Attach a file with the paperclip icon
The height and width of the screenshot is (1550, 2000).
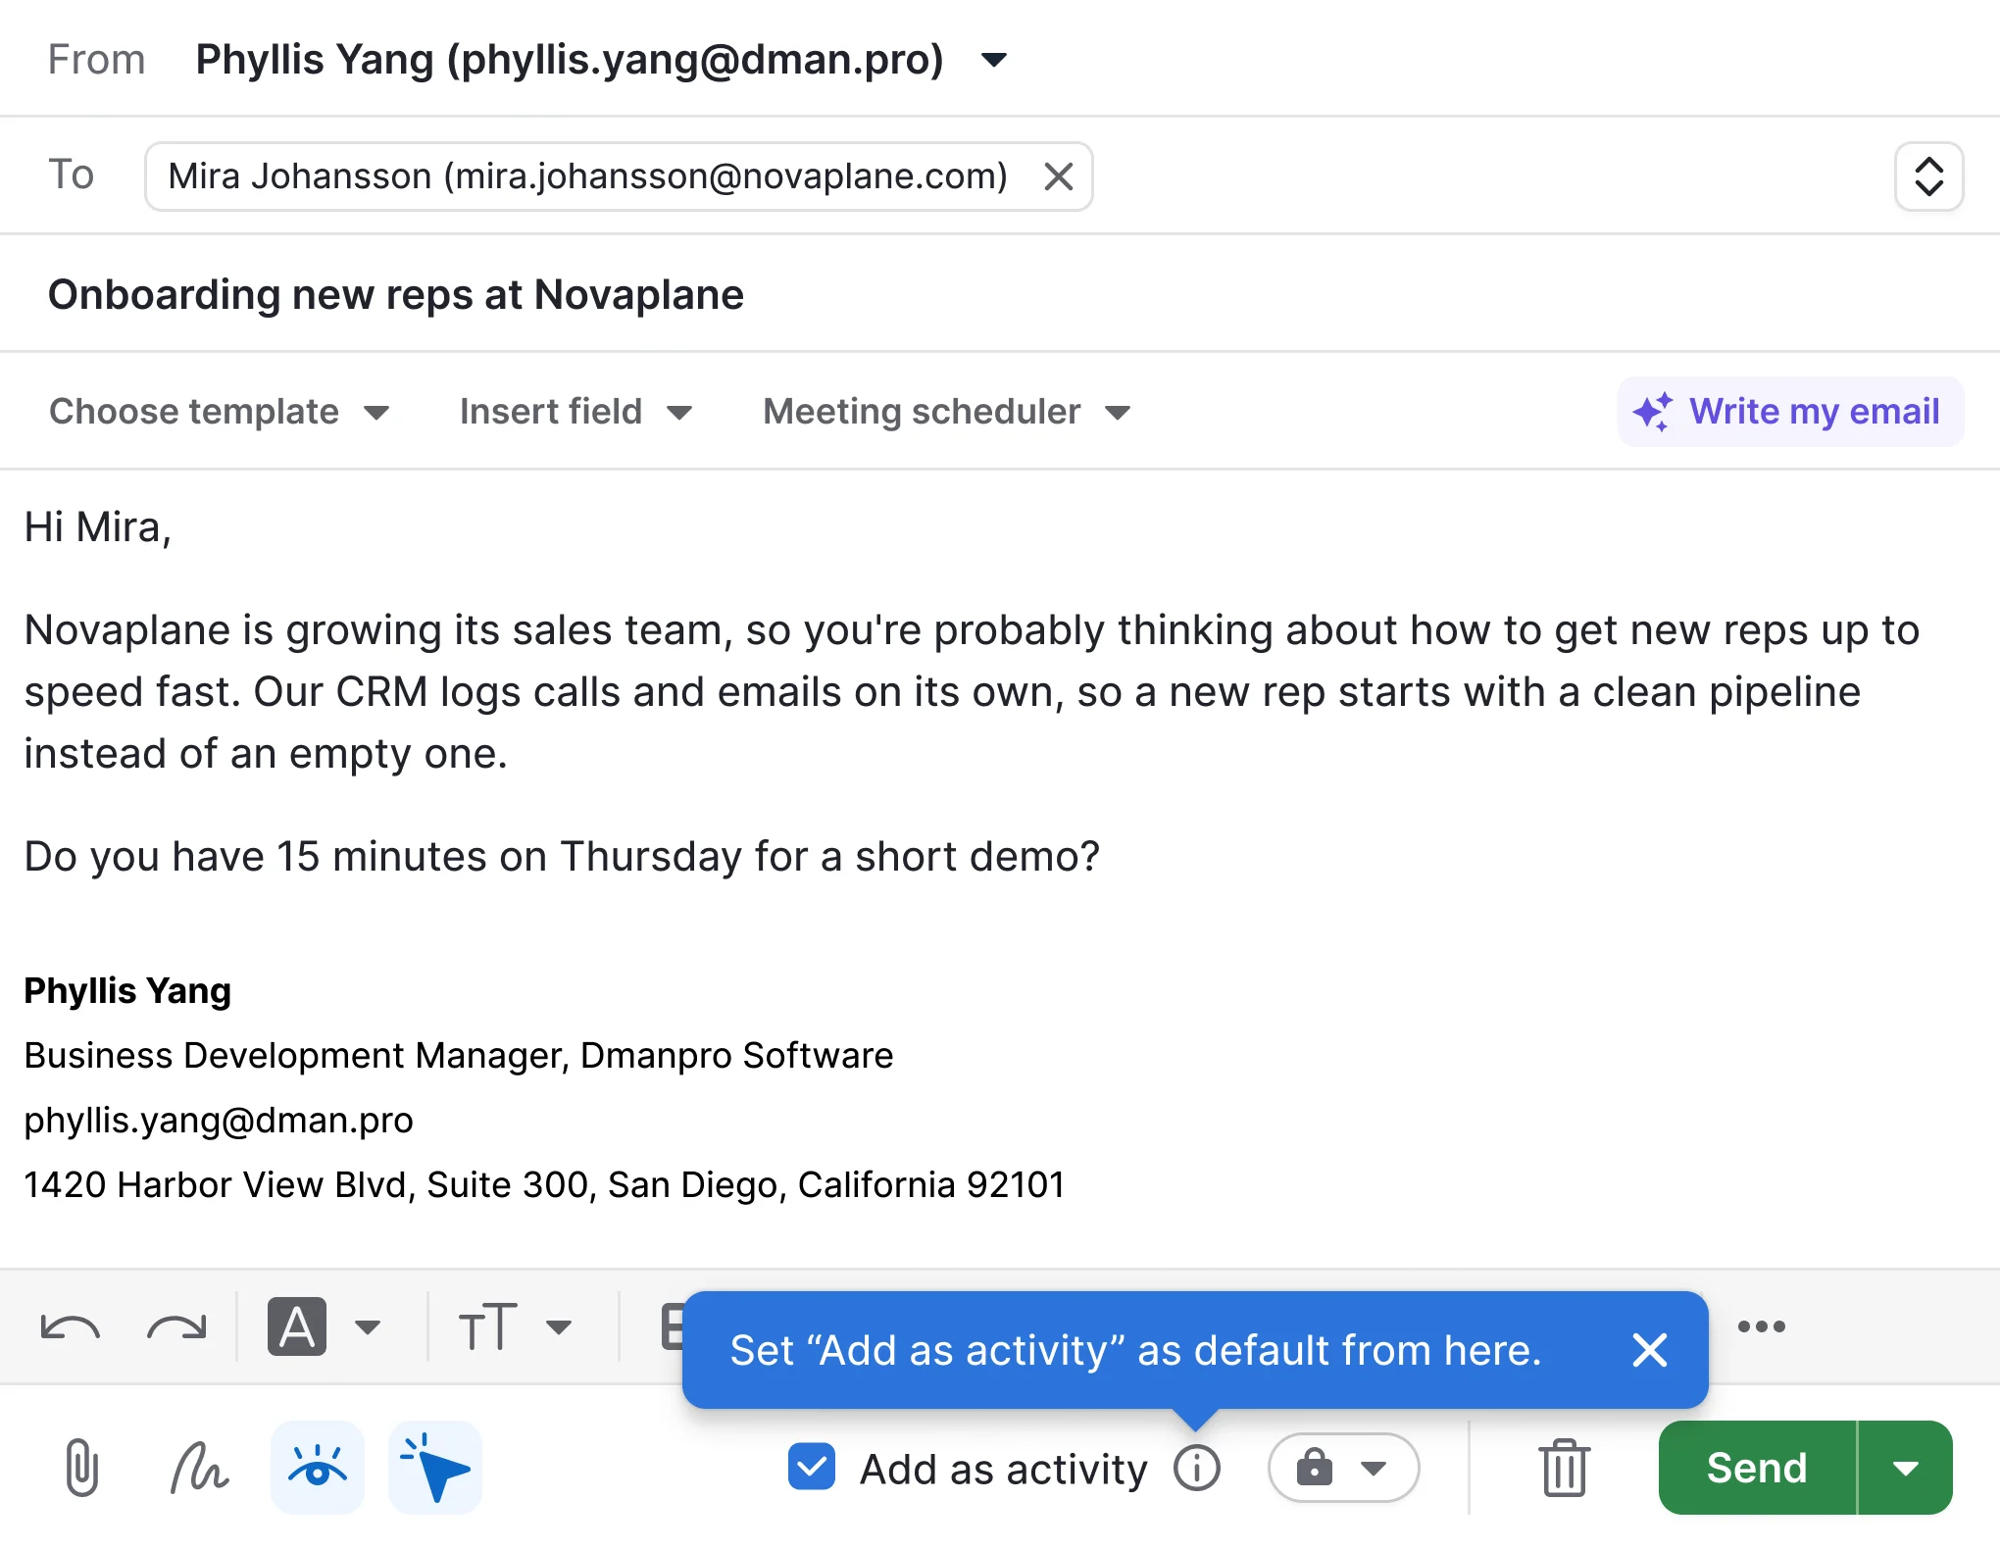pos(81,1468)
